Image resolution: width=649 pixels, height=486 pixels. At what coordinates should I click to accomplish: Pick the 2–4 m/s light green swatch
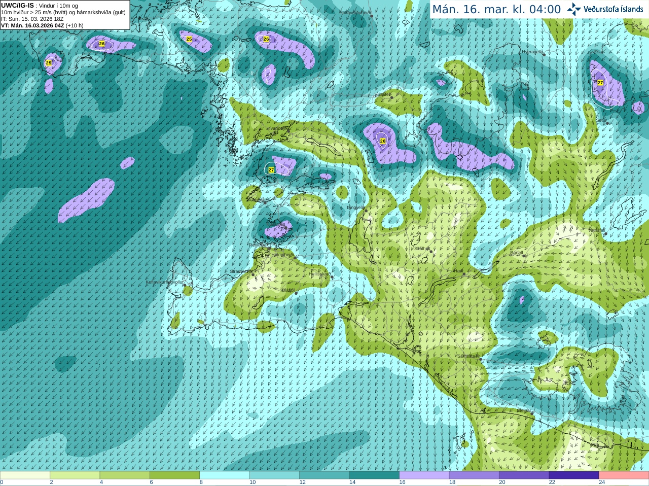pyautogui.click(x=75, y=475)
